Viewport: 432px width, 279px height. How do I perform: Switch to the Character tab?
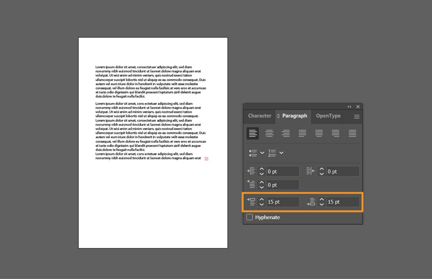click(260, 116)
